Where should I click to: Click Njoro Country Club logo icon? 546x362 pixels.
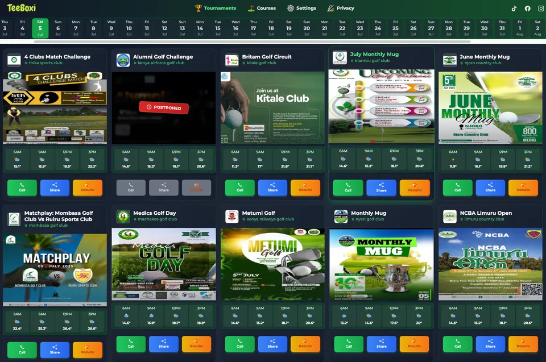[449, 60]
